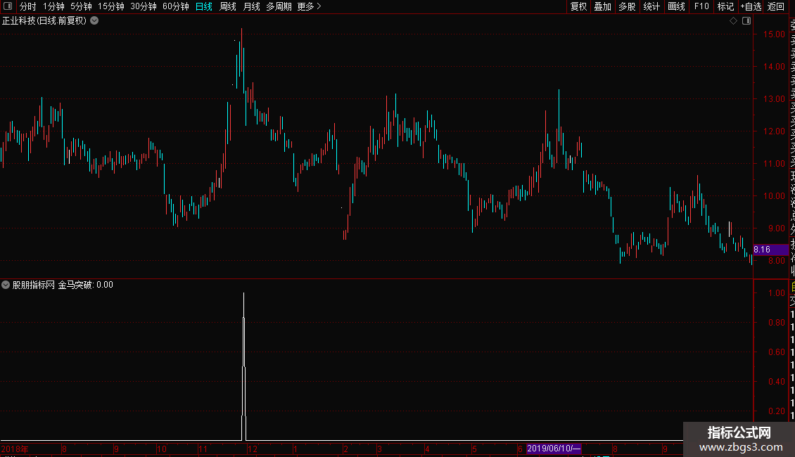Click the 2018年 label on the time axis
The height and width of the screenshot is (457, 795).
(x=15, y=449)
